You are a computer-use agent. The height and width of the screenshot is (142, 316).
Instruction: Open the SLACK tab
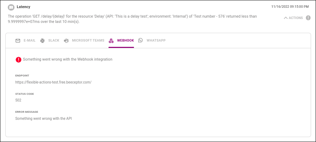coord(54,41)
